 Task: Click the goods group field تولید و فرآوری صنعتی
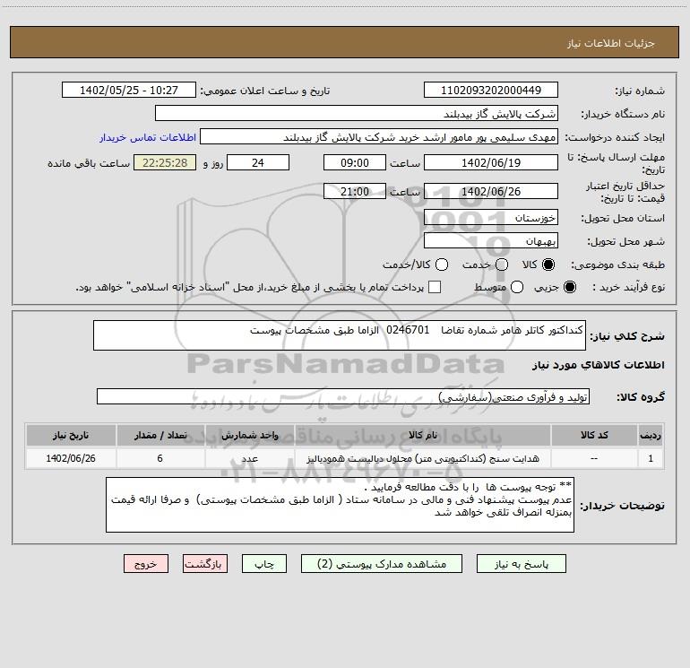[x=343, y=396]
